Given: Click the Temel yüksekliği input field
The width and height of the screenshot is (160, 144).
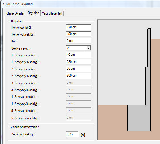Looking at the screenshot, I should click(x=78, y=34).
